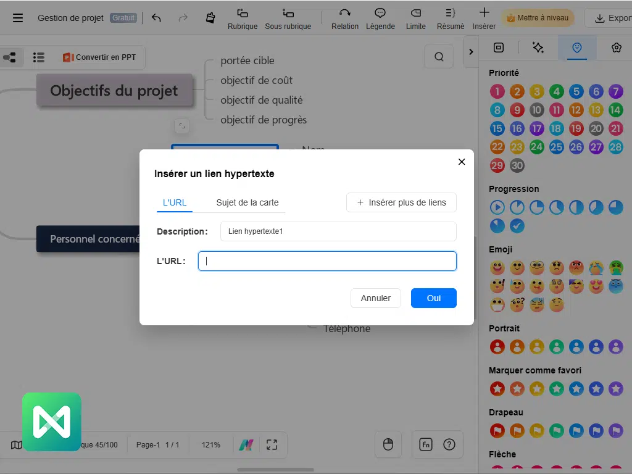Open the help question mark icon
Viewport: 632px width, 474px height.
449,444
